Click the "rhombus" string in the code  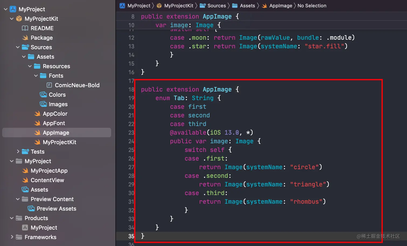point(306,201)
